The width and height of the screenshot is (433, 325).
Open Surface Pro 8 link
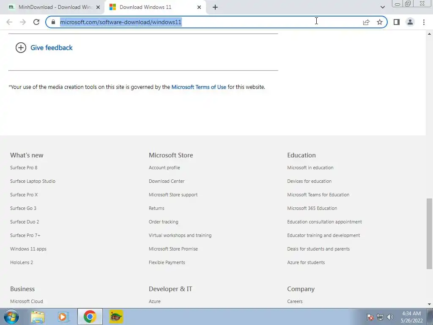[24, 168]
